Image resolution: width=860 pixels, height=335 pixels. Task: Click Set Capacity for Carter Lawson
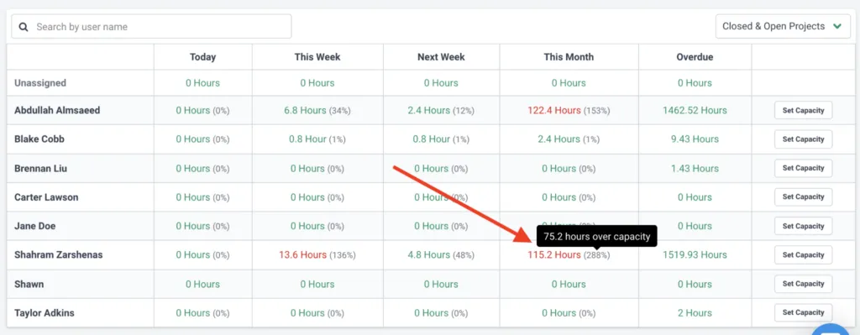(x=803, y=196)
